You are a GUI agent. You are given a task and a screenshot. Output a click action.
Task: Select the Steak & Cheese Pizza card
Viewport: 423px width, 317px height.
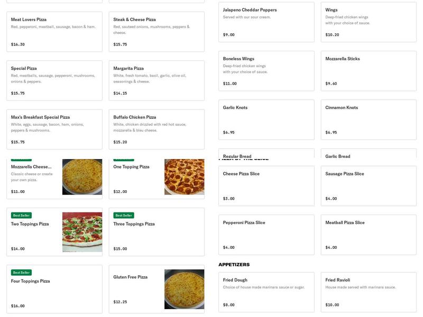coord(156,32)
